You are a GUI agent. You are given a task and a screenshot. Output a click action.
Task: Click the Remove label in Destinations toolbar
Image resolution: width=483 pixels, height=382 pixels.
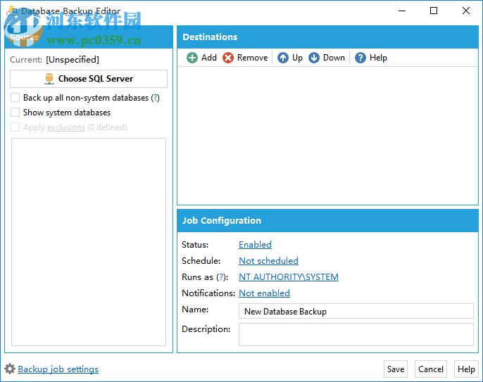coord(252,58)
